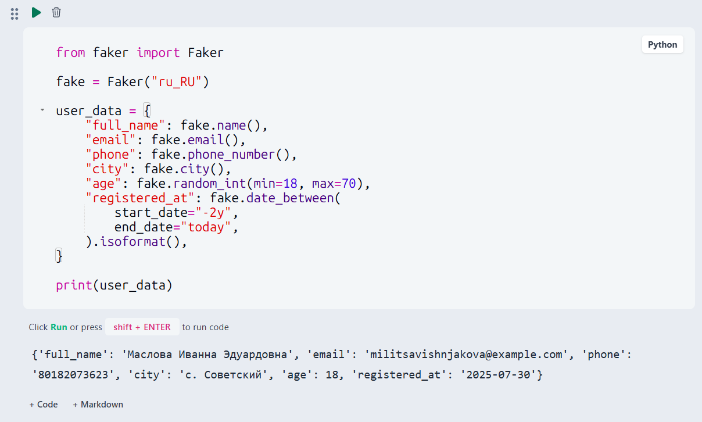Place cursor on the print(user_data) line
The width and height of the screenshot is (702, 422).
[x=114, y=285]
